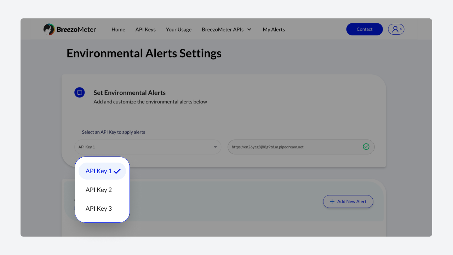Click the checkmark beside API Key 1 option
Screen dimensions: 453x255
117,171
